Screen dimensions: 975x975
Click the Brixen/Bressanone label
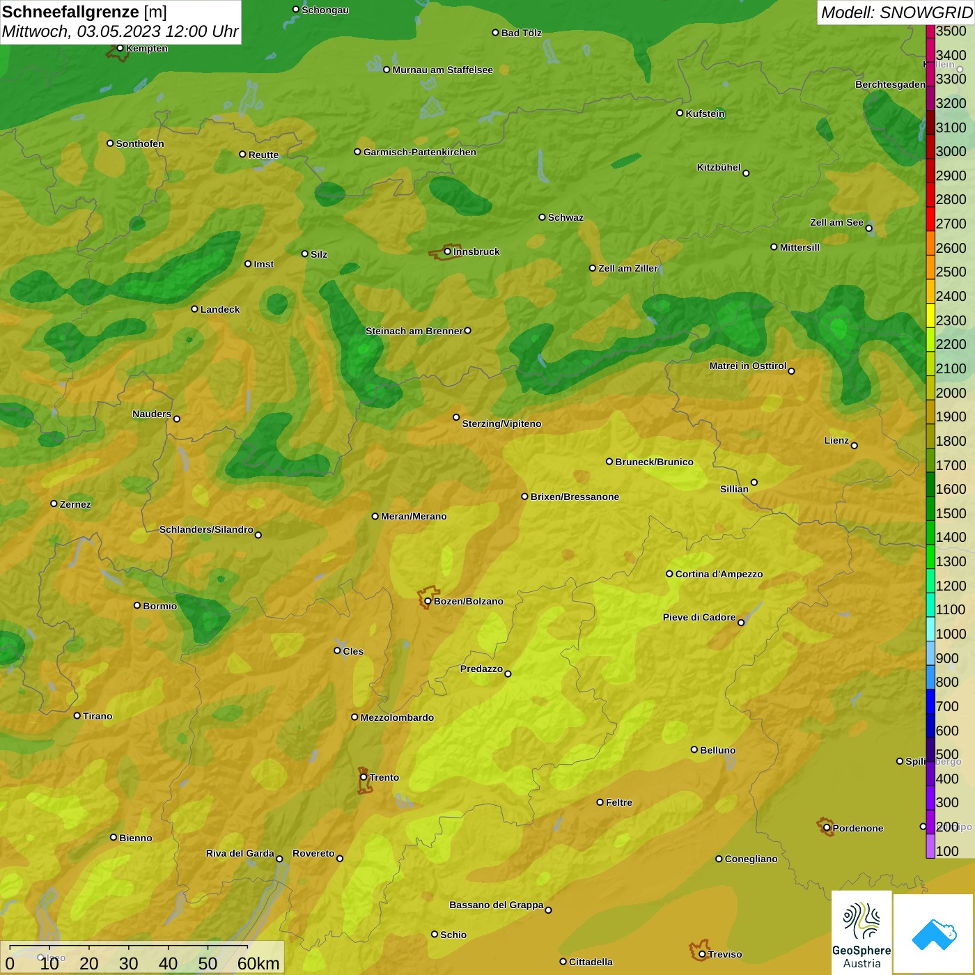point(575,497)
